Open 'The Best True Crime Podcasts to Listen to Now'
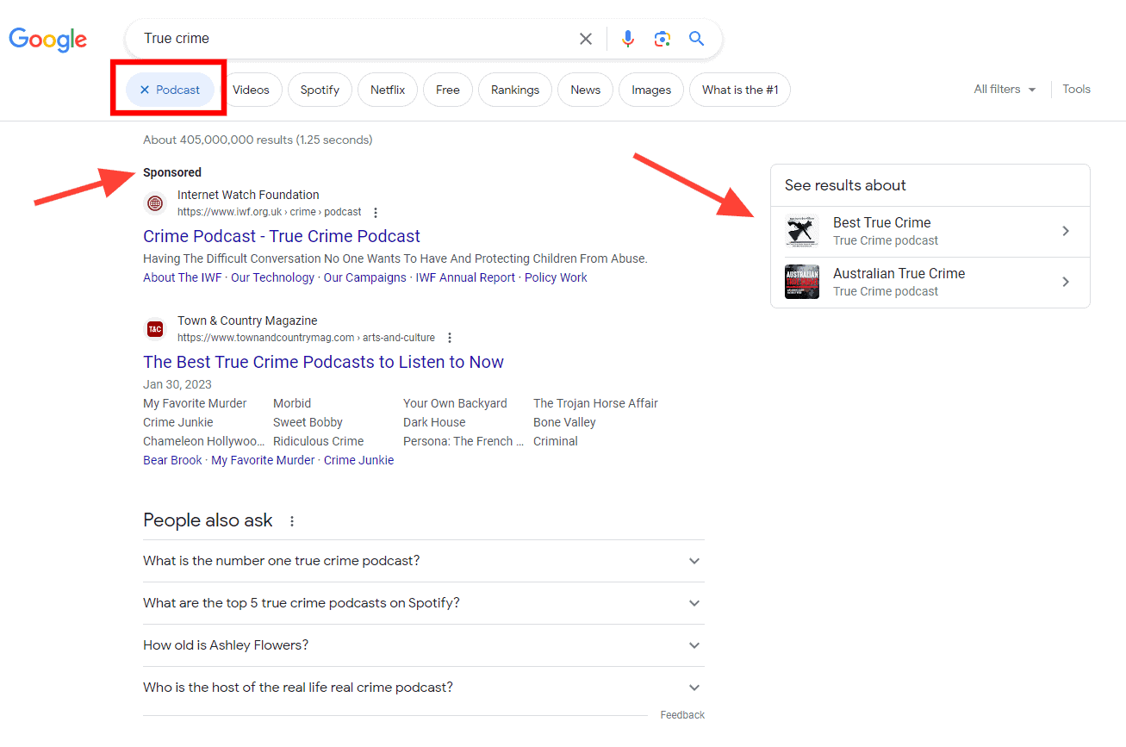The image size is (1126, 747). pyautogui.click(x=323, y=362)
